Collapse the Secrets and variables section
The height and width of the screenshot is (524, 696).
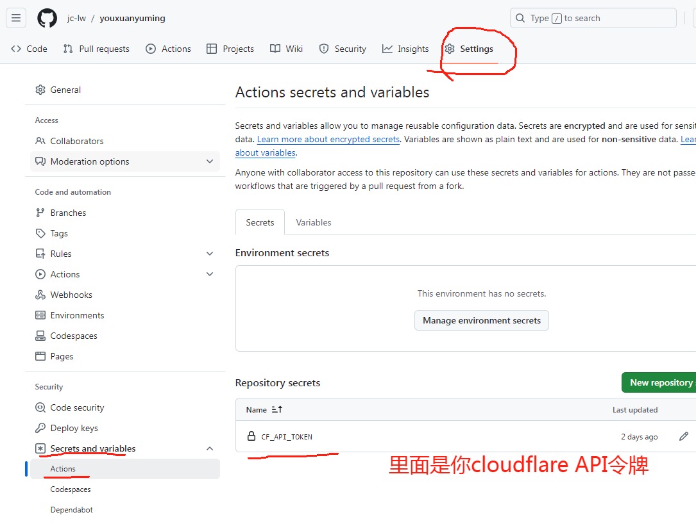coord(210,448)
